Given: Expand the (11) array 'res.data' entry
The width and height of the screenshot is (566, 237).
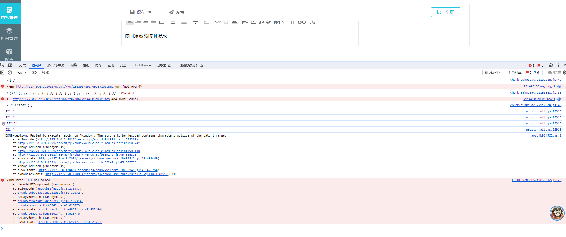Looking at the screenshot, I should (x=7, y=93).
